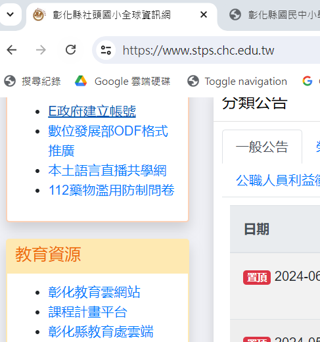Open the Toggle navigation bookmark
This screenshot has height=342, width=320.
click(237, 81)
